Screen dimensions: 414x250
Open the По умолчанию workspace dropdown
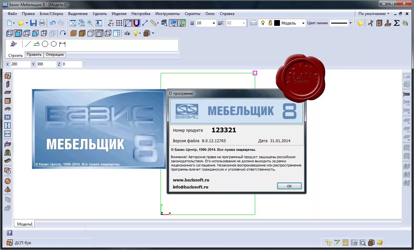pos(374,14)
